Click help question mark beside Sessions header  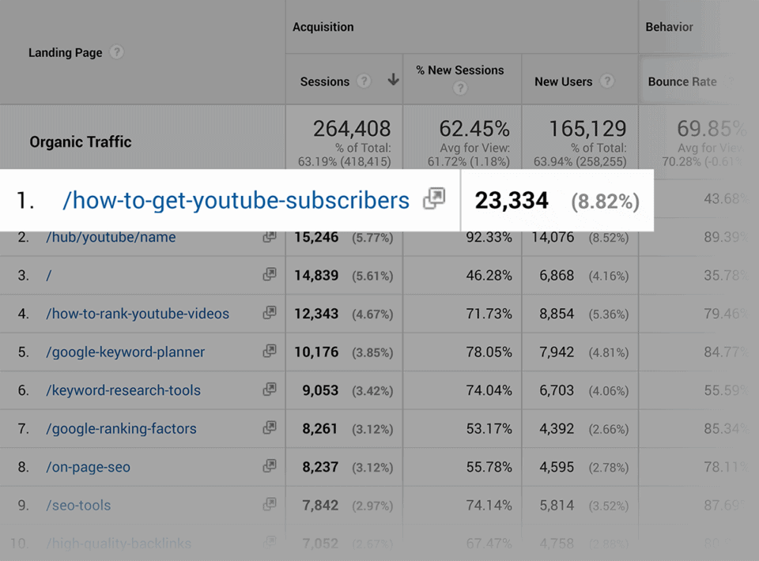pyautogui.click(x=364, y=81)
